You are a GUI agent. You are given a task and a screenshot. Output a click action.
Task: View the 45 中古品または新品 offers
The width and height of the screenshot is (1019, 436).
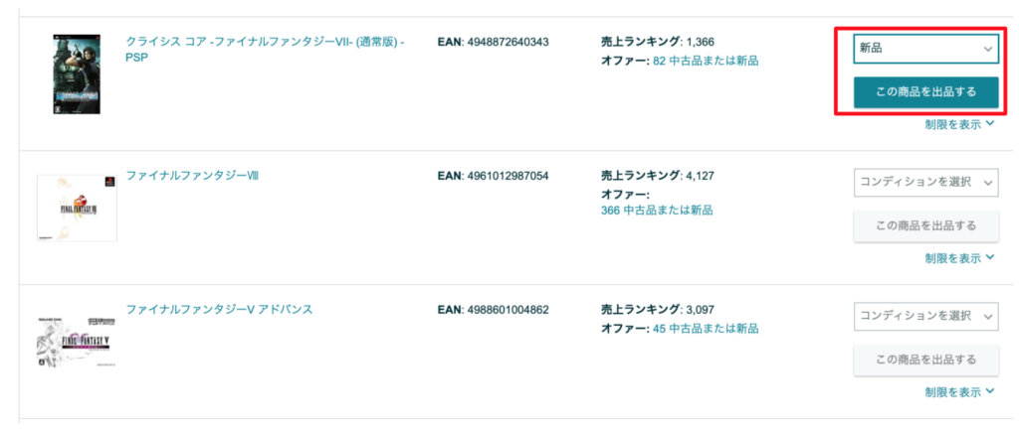(x=706, y=329)
